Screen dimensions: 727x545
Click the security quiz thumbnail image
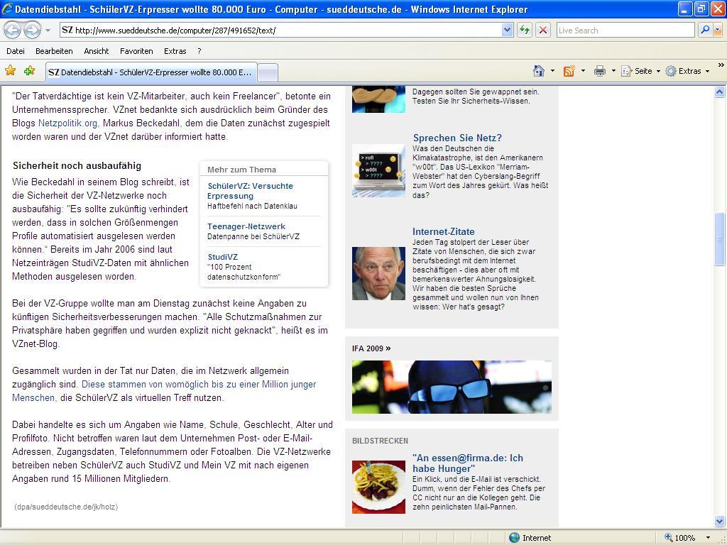378,99
